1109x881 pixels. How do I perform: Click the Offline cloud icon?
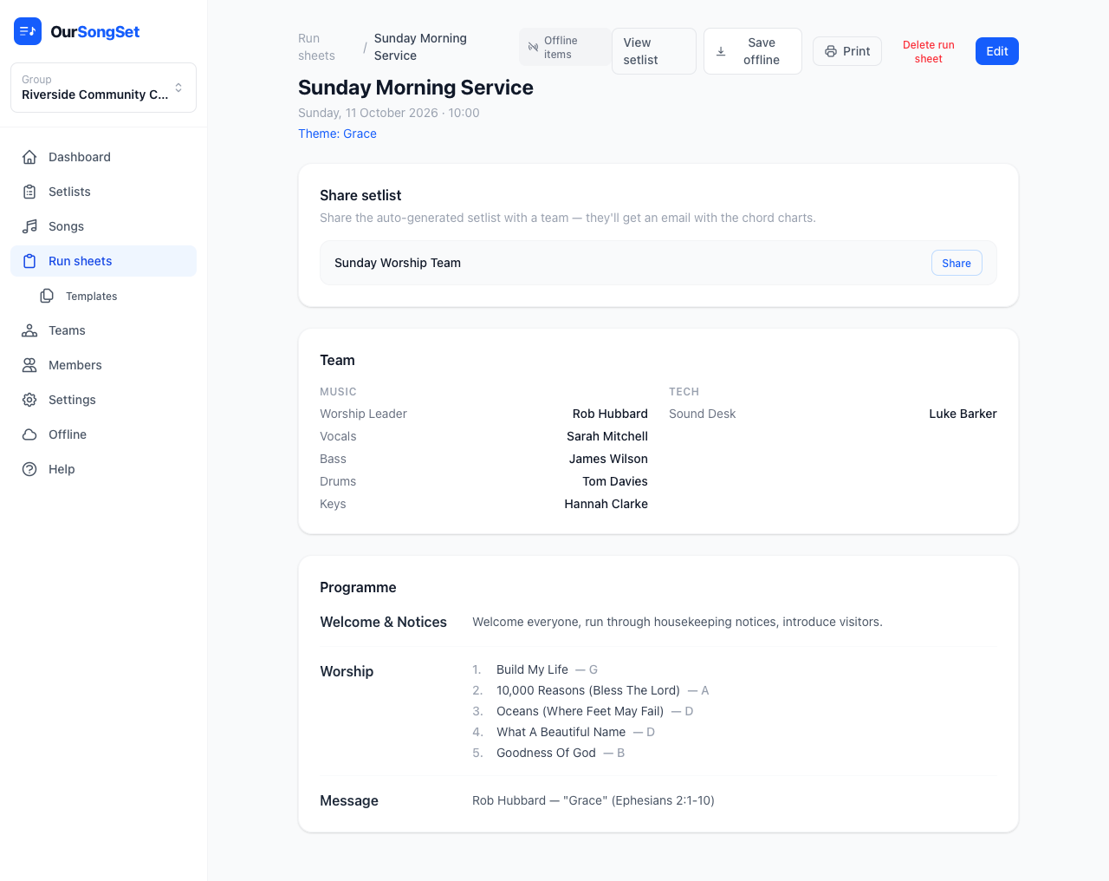29,434
